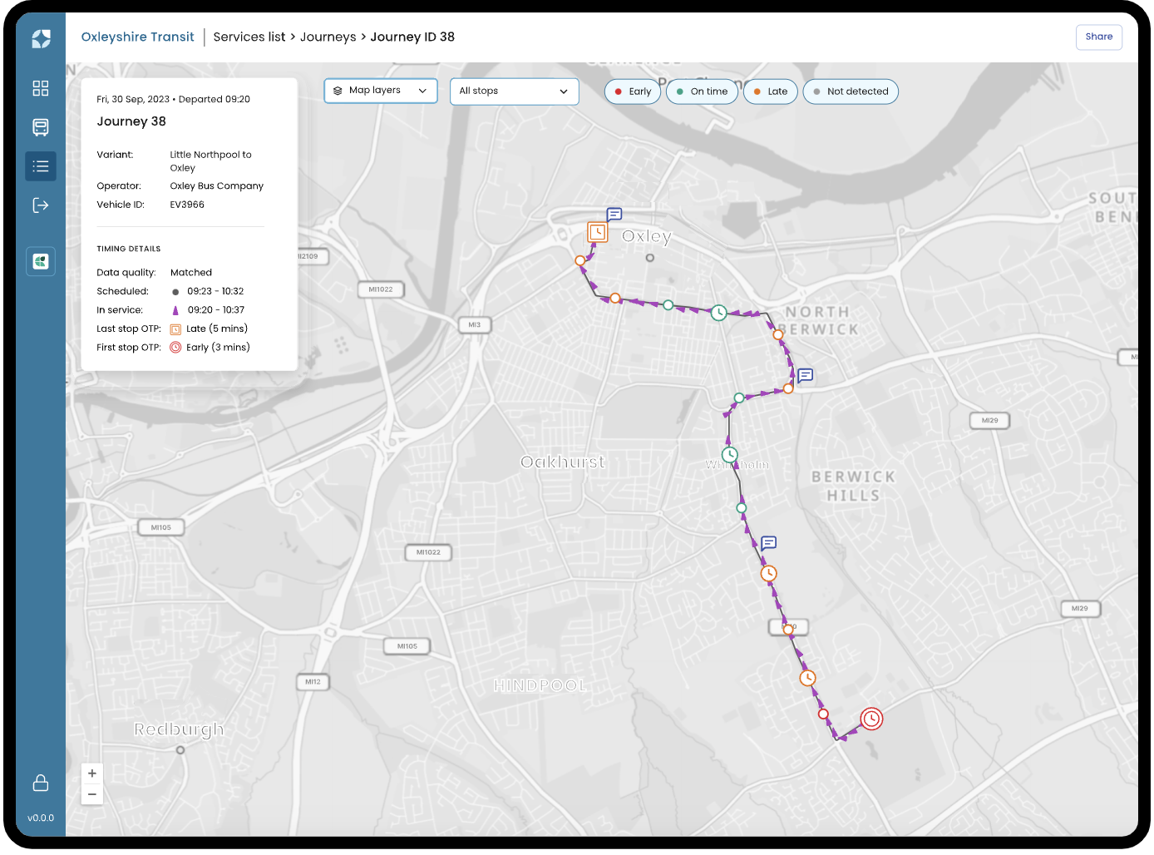Click the lock icon above the version number

tap(40, 783)
